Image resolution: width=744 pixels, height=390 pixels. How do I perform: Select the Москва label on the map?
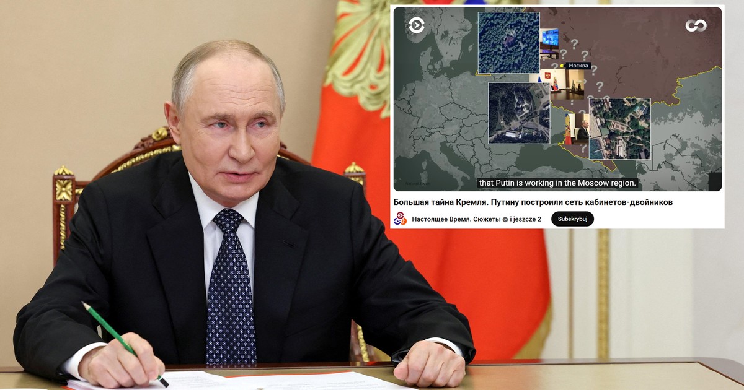pyautogui.click(x=577, y=66)
